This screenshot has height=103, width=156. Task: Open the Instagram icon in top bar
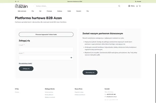click(16, 2)
